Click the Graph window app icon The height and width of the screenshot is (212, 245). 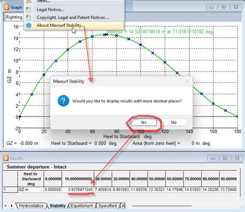pyautogui.click(x=7, y=7)
